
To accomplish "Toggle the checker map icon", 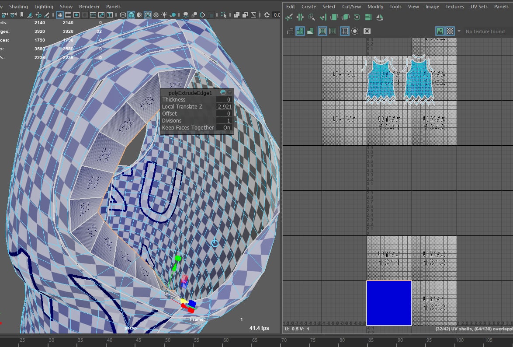I will pyautogui.click(x=450, y=31).
